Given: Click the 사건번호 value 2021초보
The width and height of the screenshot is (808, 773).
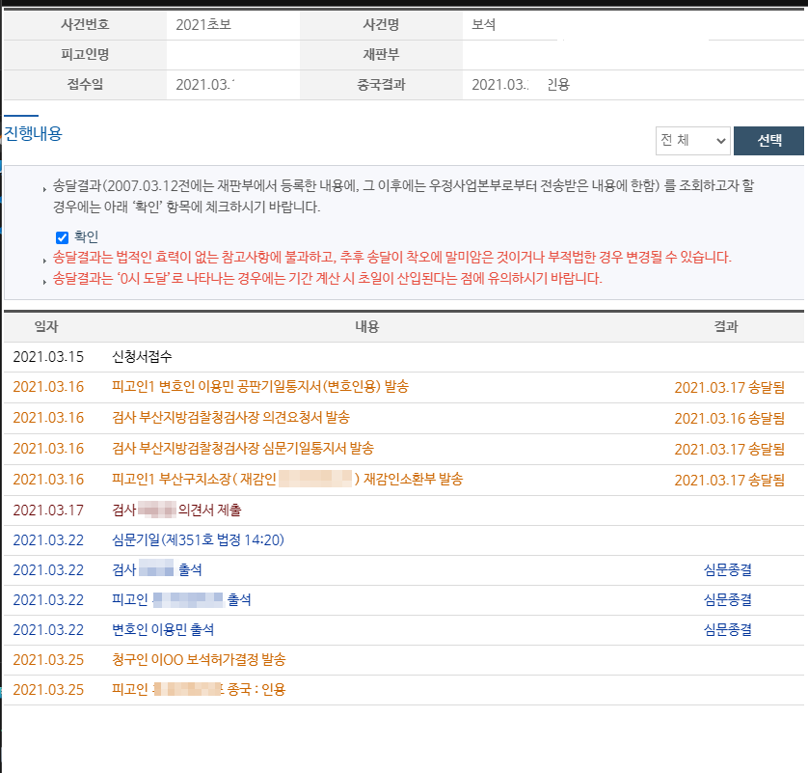Looking at the screenshot, I should pyautogui.click(x=203, y=24).
